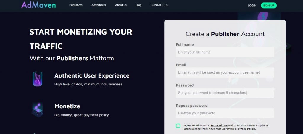Image resolution: width=303 pixels, height=134 pixels.
Task: Focus the Full name input field
Action: click(225, 52)
